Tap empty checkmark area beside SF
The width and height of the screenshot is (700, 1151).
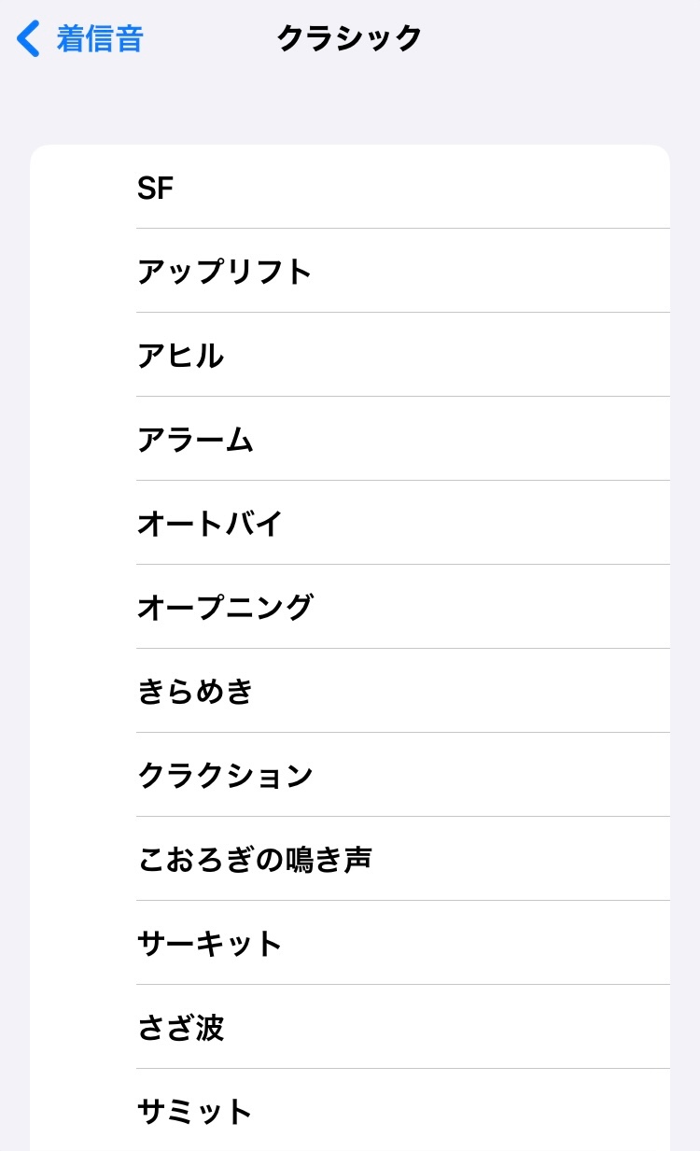point(84,189)
